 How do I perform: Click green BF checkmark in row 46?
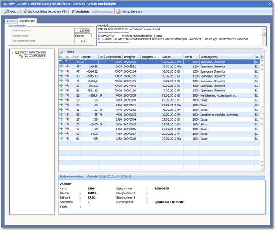click(x=61, y=67)
